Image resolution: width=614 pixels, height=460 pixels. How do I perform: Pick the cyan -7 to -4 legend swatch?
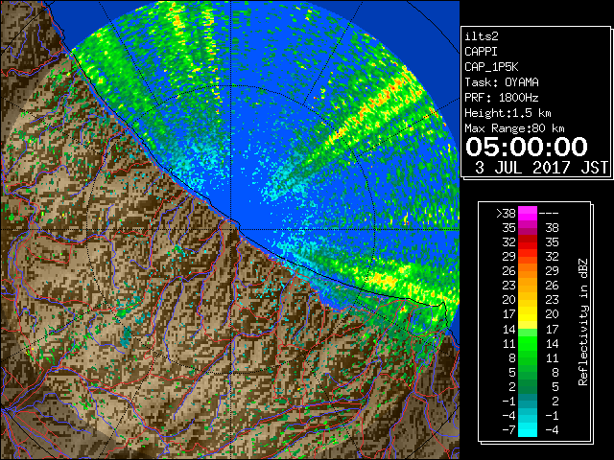coord(528,429)
